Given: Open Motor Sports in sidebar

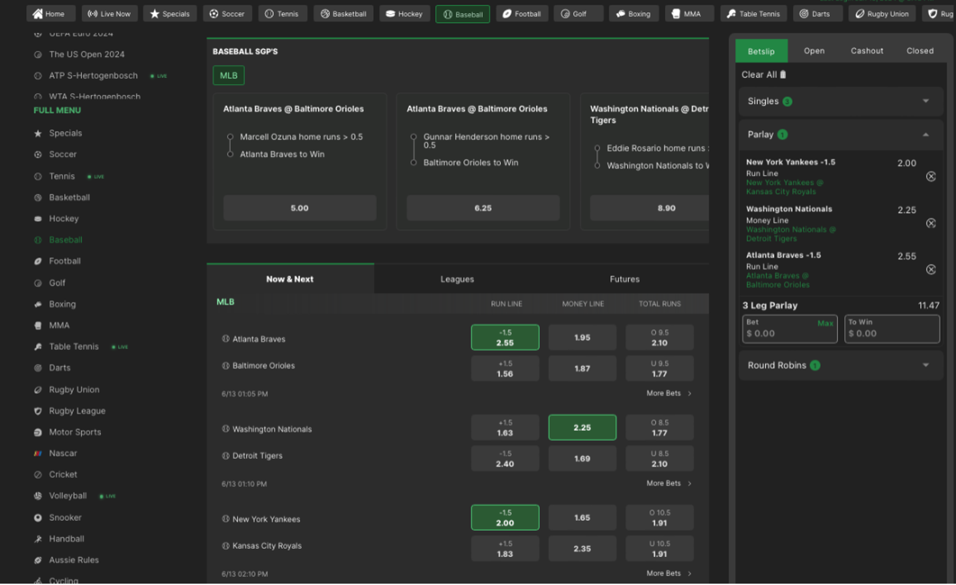Looking at the screenshot, I should coord(75,432).
